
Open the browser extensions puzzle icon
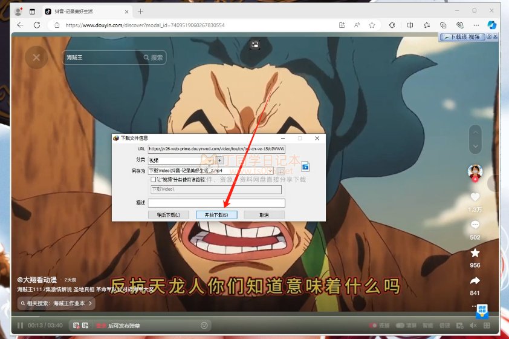click(x=392, y=25)
